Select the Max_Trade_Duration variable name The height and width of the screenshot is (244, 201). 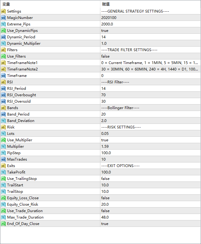25,217
